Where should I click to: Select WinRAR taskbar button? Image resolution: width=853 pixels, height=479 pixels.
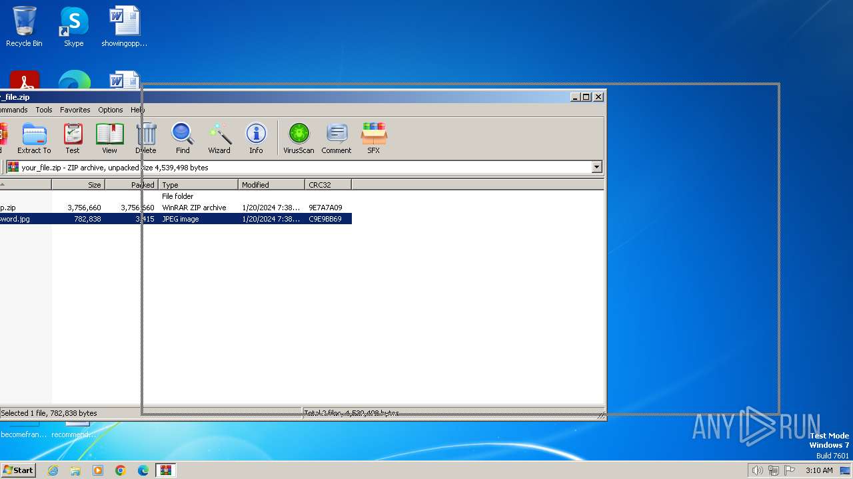(x=165, y=470)
